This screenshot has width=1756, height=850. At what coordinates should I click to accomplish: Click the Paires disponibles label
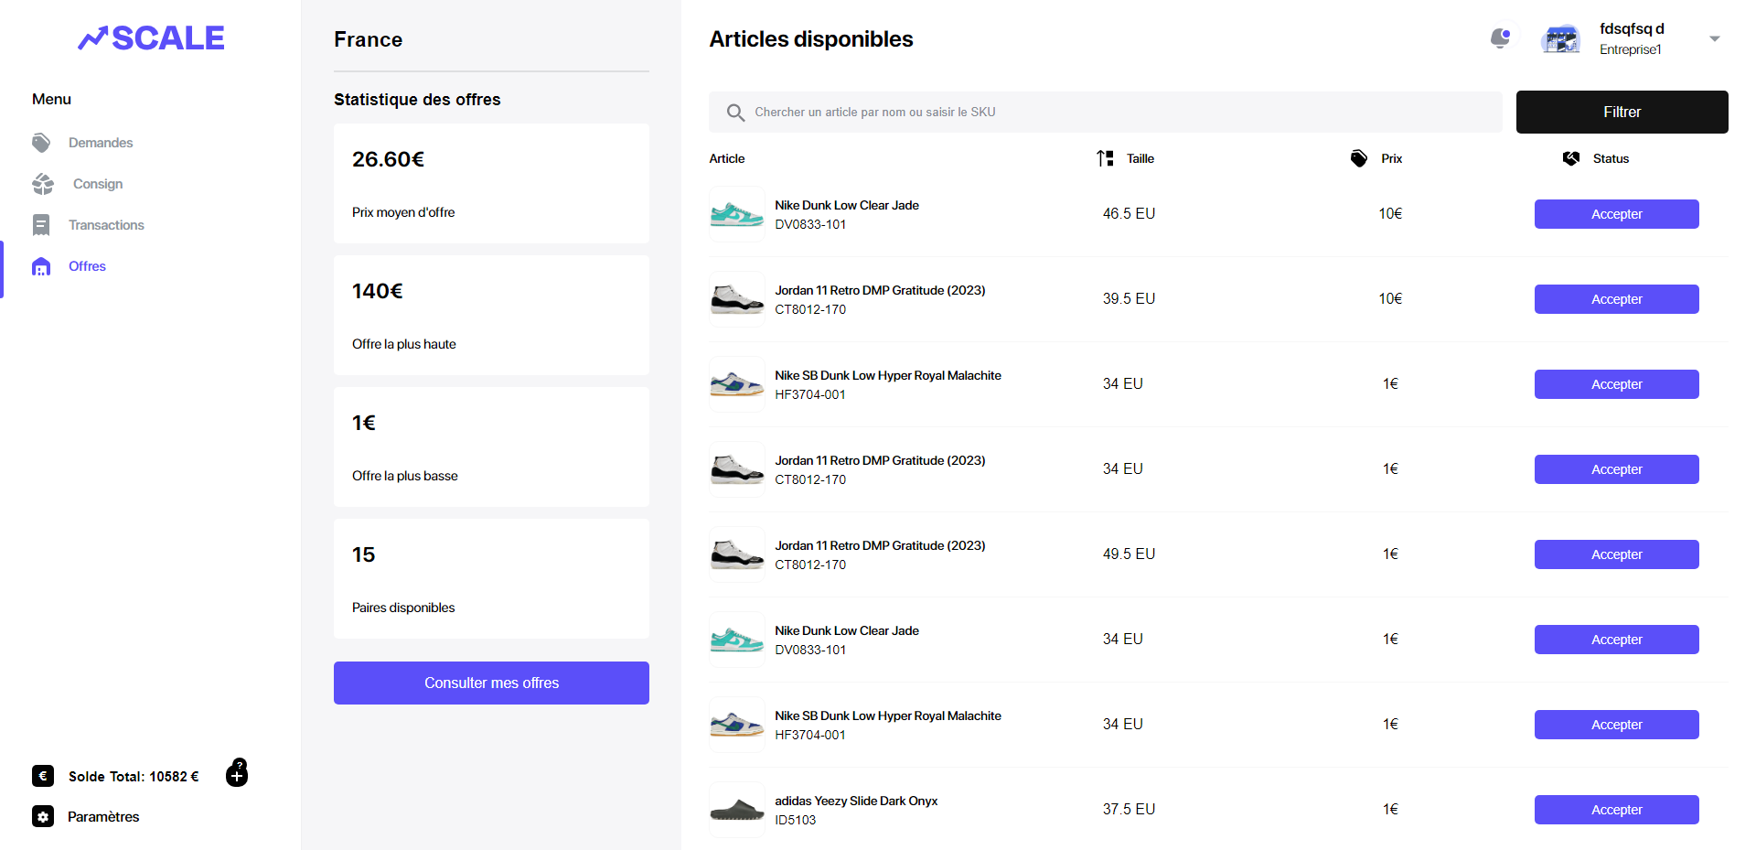point(402,608)
